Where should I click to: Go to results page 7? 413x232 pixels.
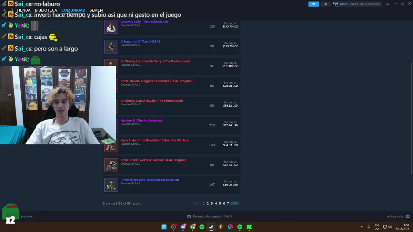[x=228, y=204]
